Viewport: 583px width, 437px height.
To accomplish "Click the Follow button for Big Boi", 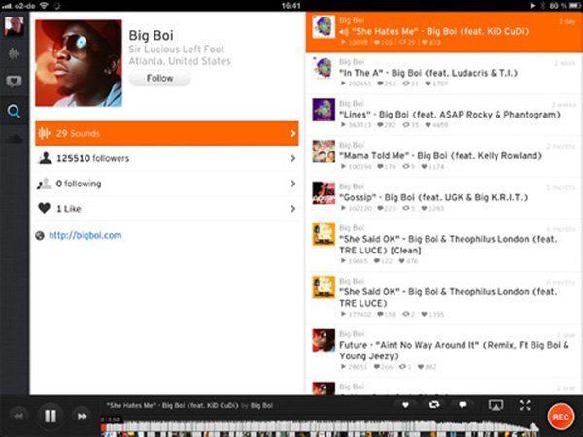I will [160, 78].
